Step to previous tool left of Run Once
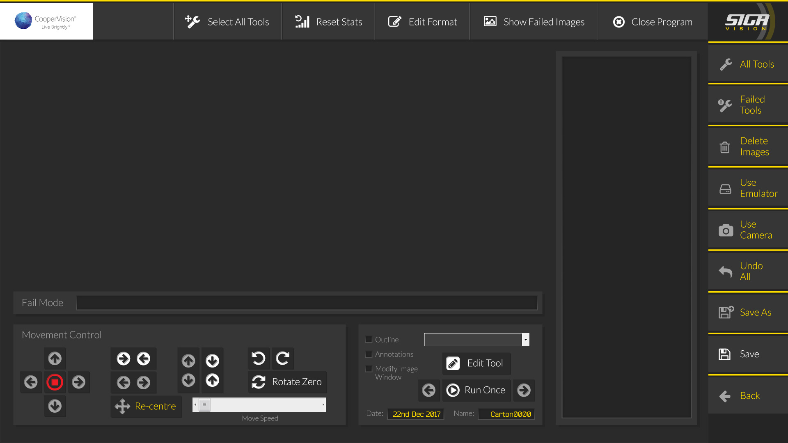The image size is (788, 443). click(429, 390)
